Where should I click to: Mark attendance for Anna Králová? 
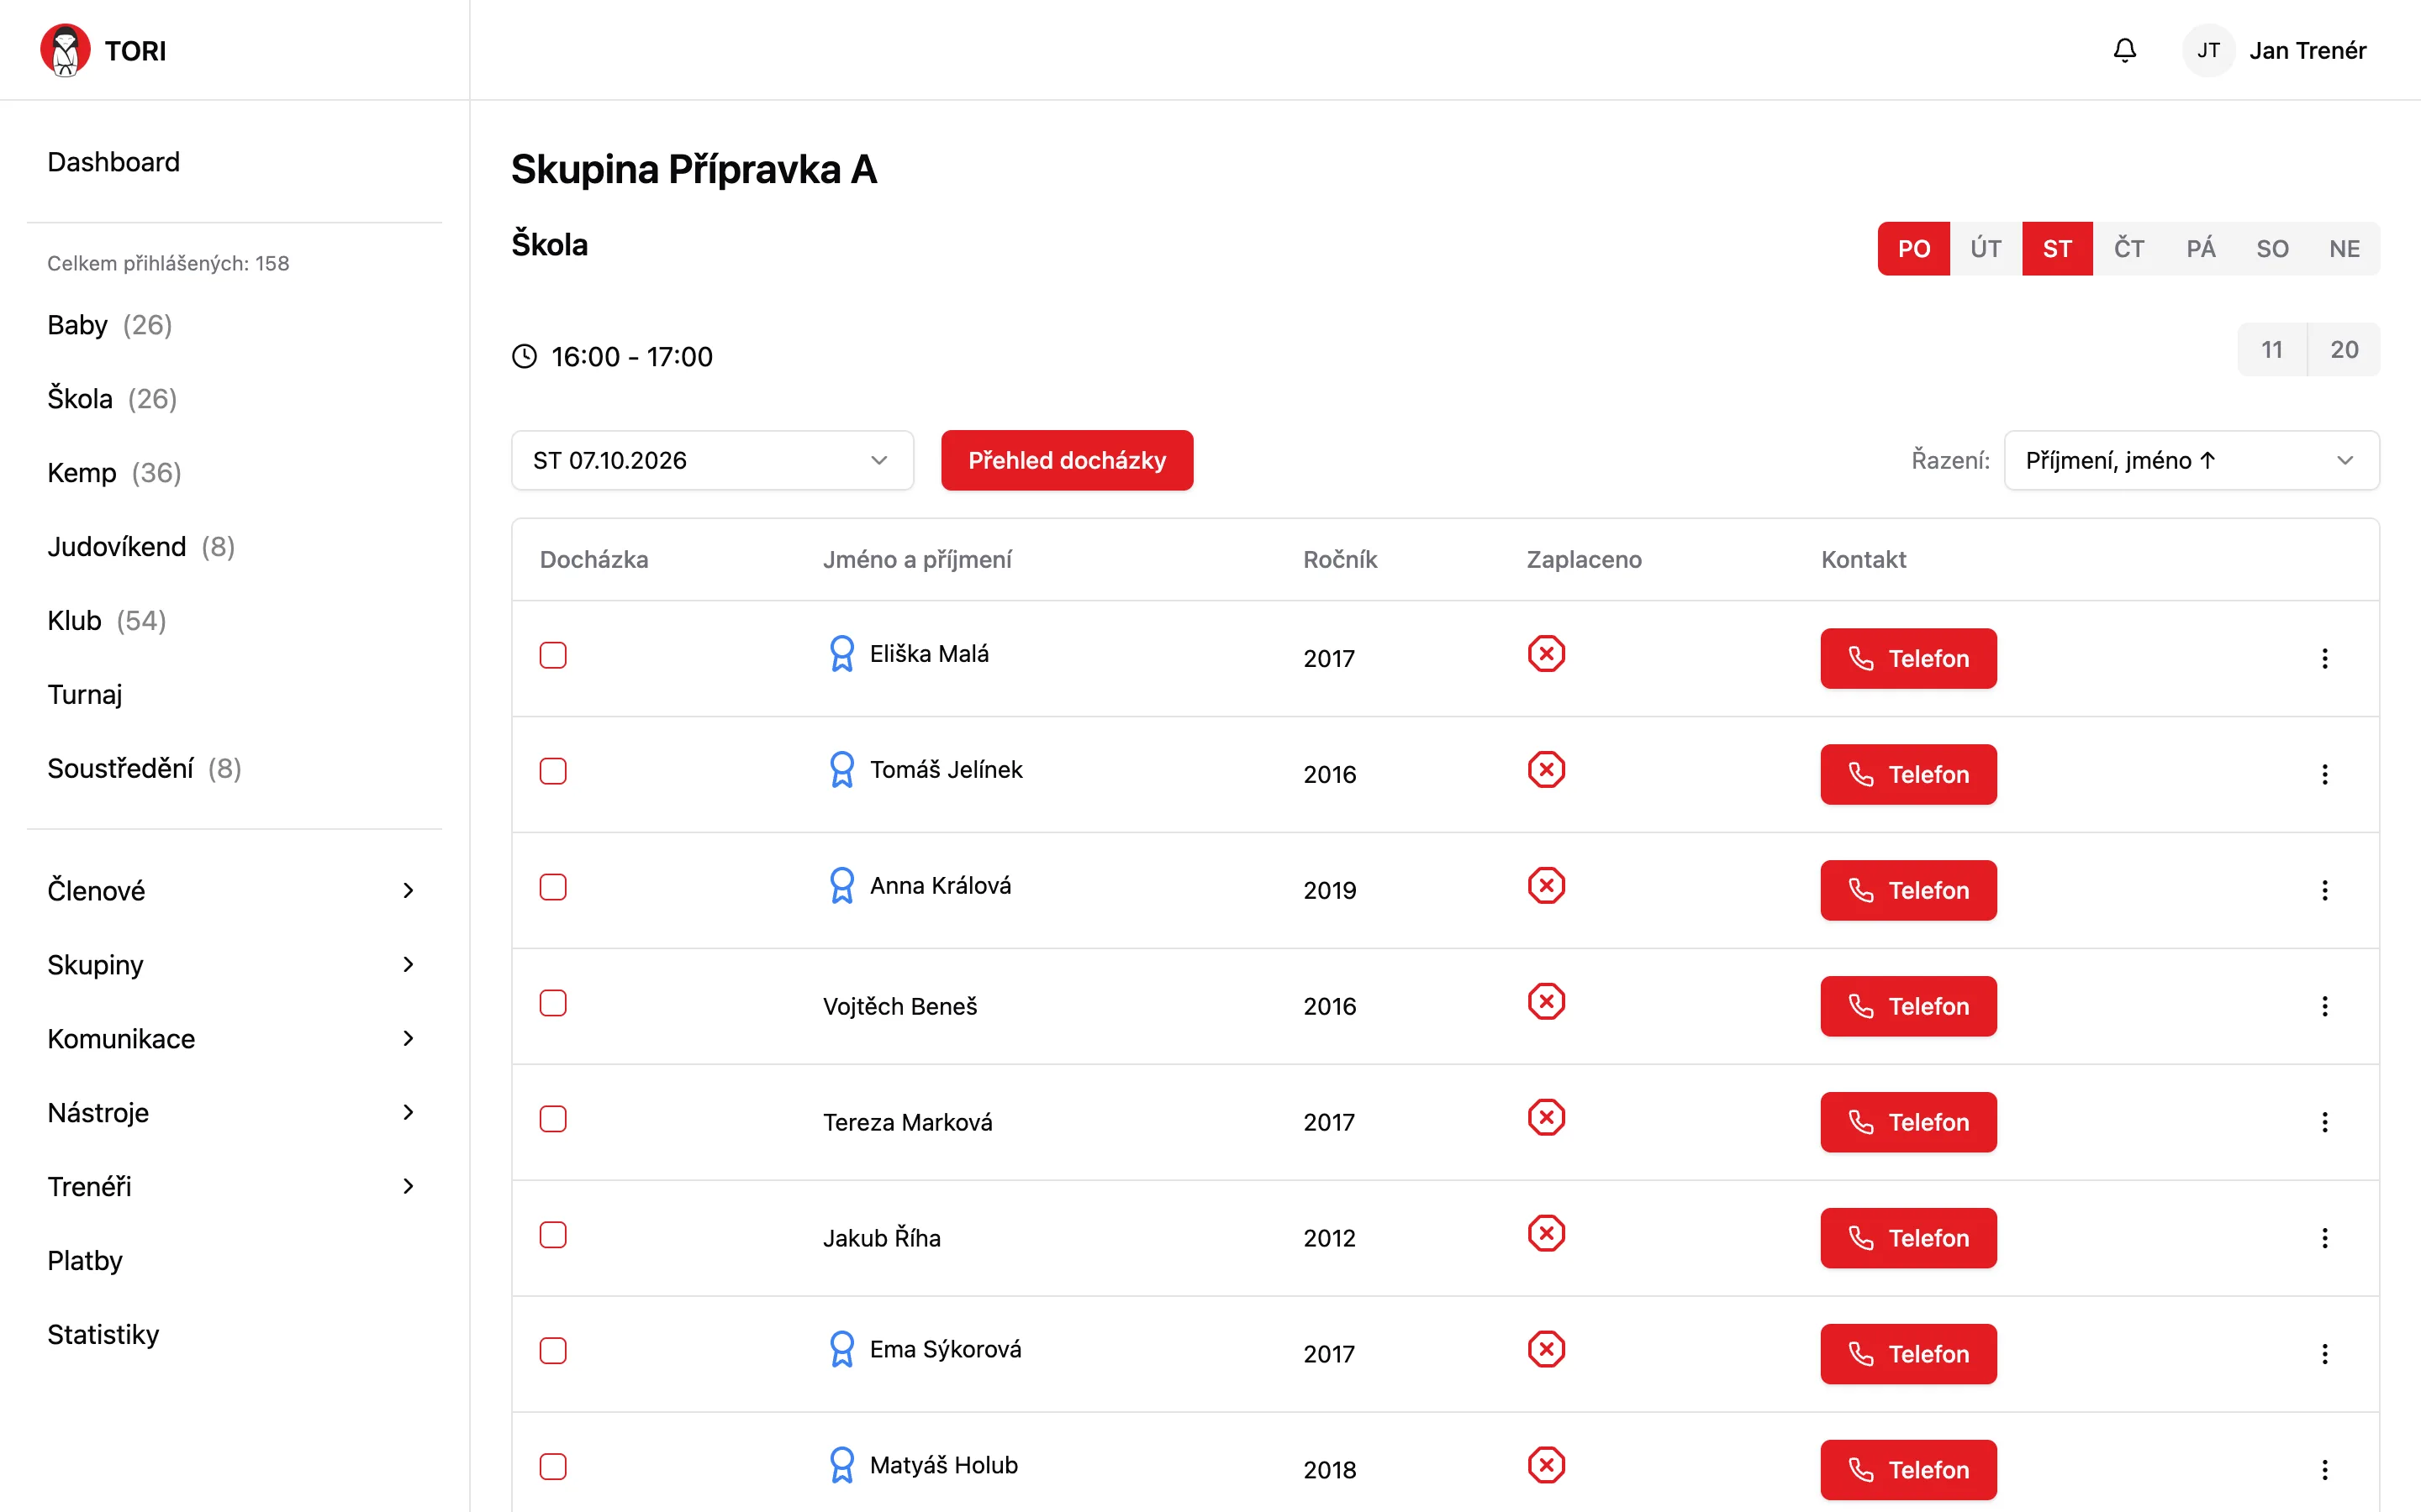pos(553,887)
